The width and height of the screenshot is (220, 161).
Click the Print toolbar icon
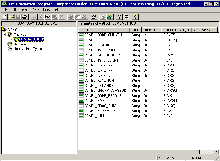click(x=25, y=17)
